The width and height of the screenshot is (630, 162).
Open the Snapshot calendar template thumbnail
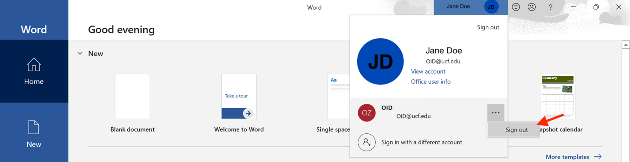pyautogui.click(x=557, y=96)
